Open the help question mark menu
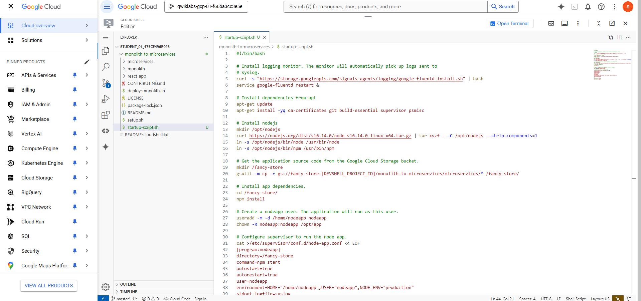The image size is (641, 301). [x=601, y=7]
